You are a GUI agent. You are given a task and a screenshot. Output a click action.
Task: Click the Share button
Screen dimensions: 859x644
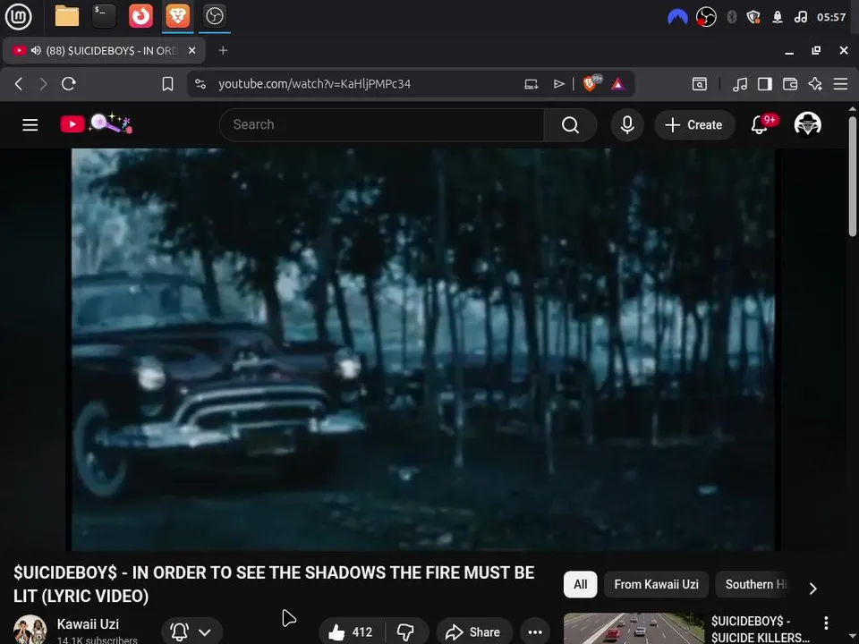click(474, 632)
